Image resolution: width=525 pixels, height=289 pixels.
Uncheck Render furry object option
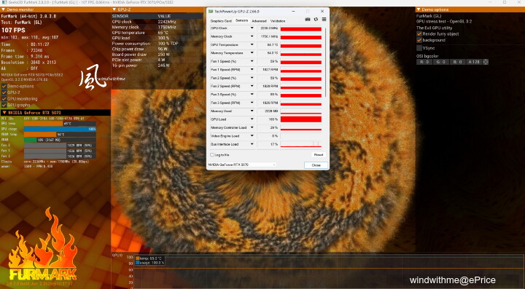pos(419,33)
